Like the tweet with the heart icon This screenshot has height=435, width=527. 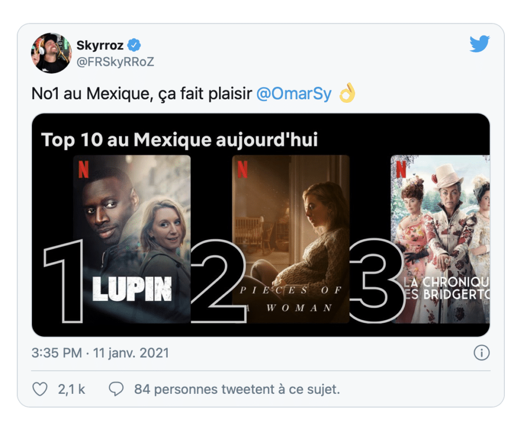(40, 389)
